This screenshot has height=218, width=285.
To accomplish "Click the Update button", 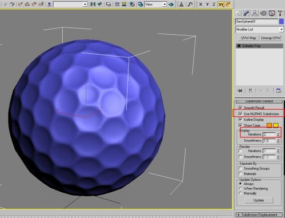I will click(259, 200).
